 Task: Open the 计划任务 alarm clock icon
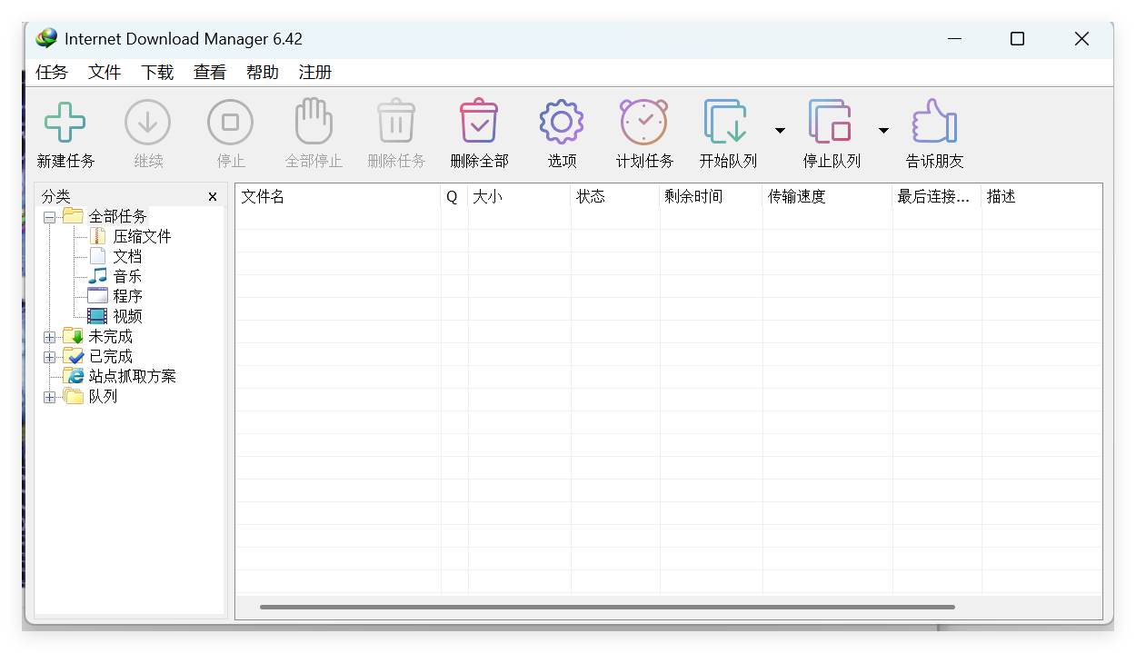tap(644, 122)
